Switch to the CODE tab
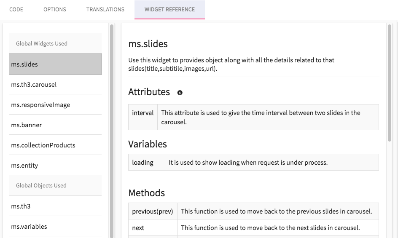 coord(16,9)
